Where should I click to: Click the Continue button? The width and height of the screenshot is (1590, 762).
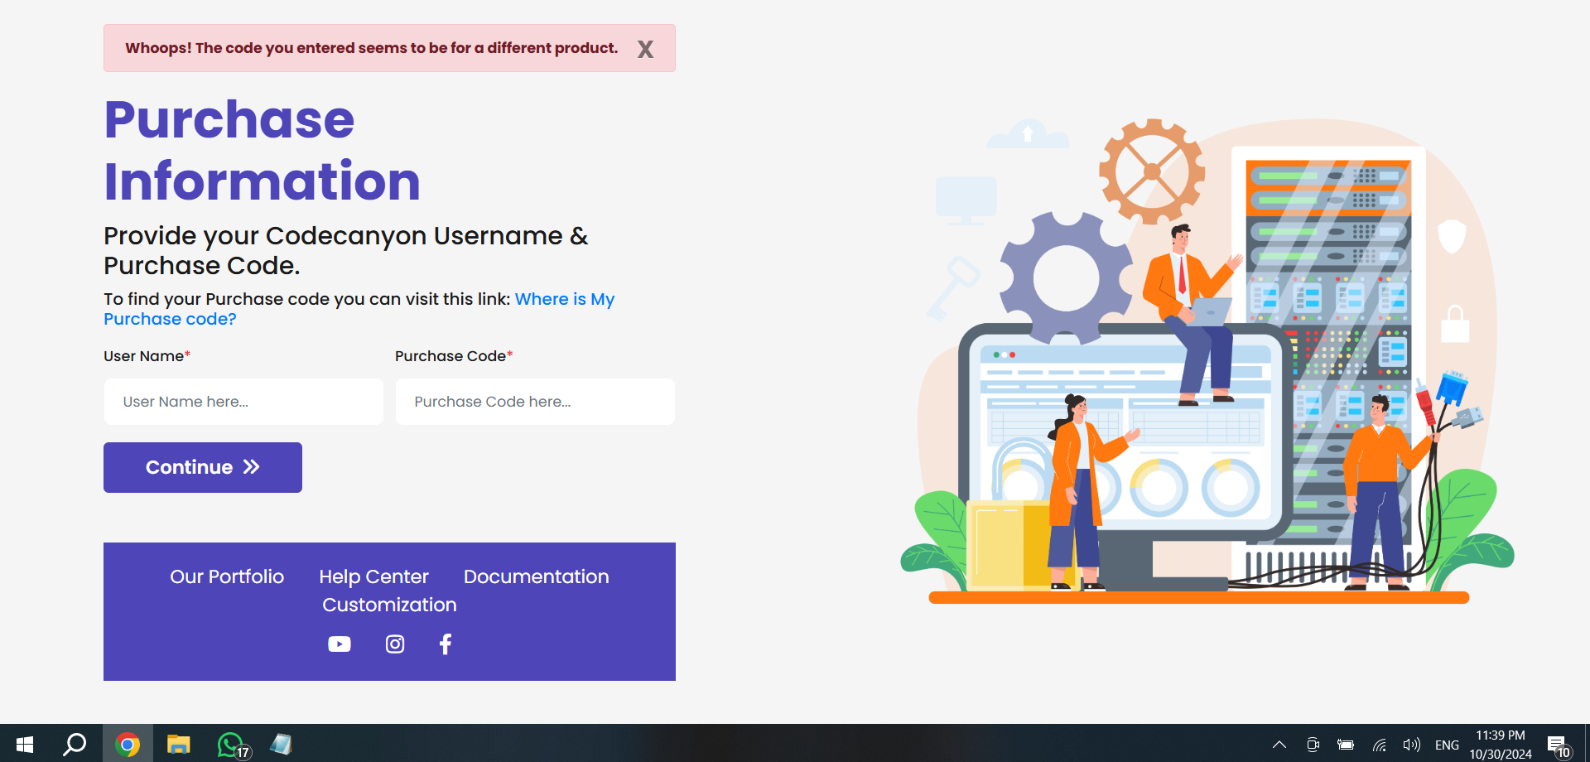pos(203,467)
